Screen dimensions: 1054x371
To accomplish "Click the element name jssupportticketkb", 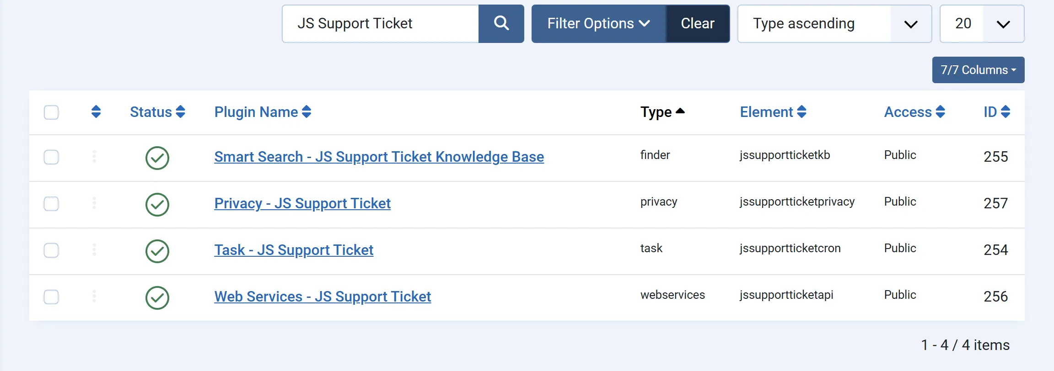I will [785, 155].
